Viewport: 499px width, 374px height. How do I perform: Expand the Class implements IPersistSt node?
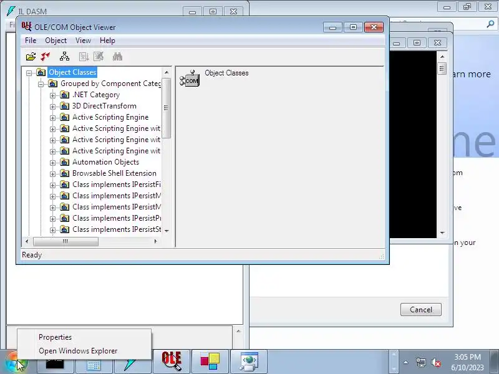(52, 230)
